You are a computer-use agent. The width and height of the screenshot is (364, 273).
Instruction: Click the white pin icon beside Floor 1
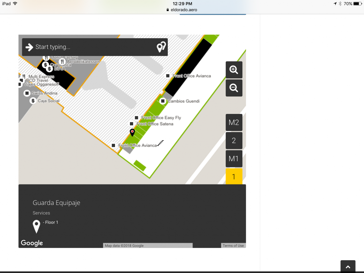click(x=36, y=226)
